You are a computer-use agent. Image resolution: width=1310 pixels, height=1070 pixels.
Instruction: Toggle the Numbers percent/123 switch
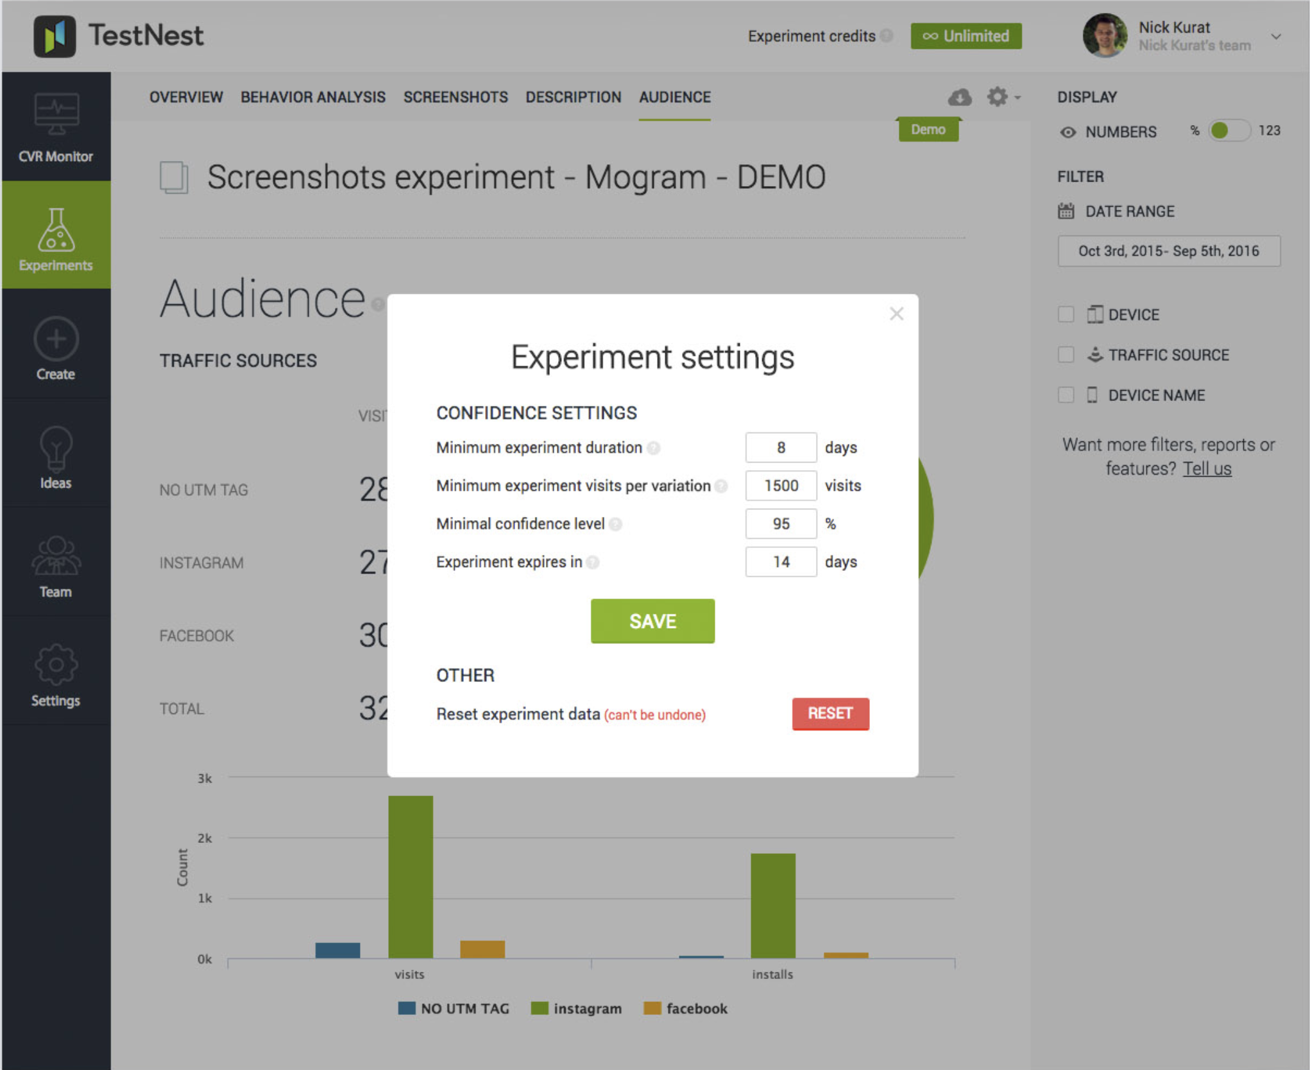[1228, 131]
